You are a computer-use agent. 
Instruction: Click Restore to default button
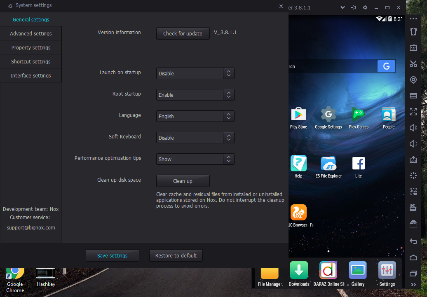coord(176,256)
